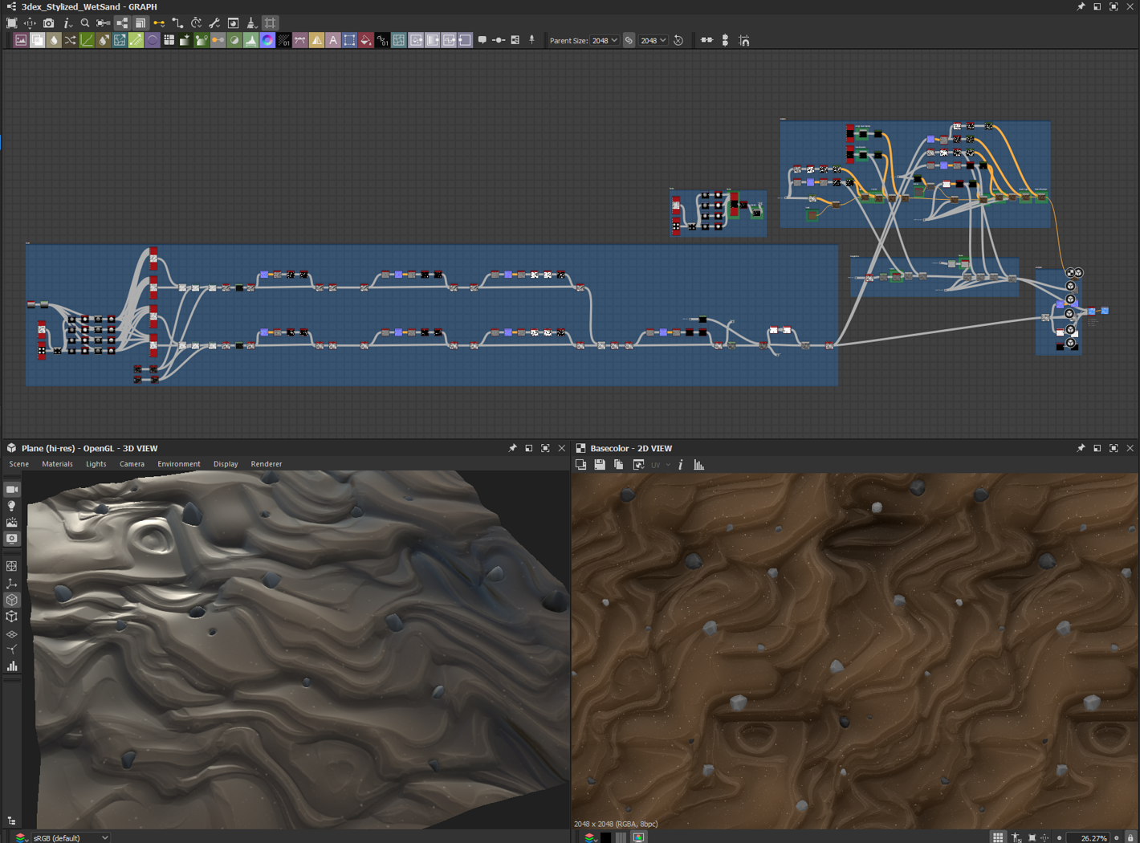The height and width of the screenshot is (843, 1140).
Task: Show histogram in the 2D view
Action: (699, 465)
